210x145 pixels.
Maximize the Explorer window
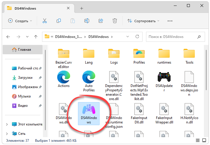pyautogui.click(x=188, y=6)
